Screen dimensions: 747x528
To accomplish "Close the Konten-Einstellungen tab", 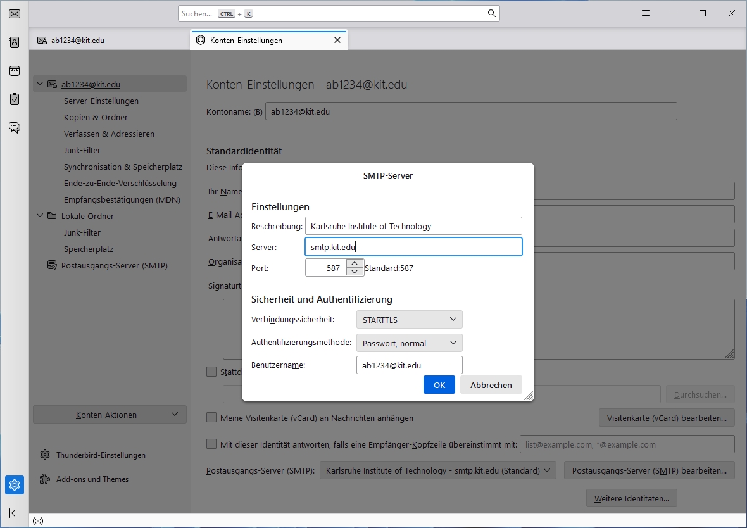I will coord(337,40).
